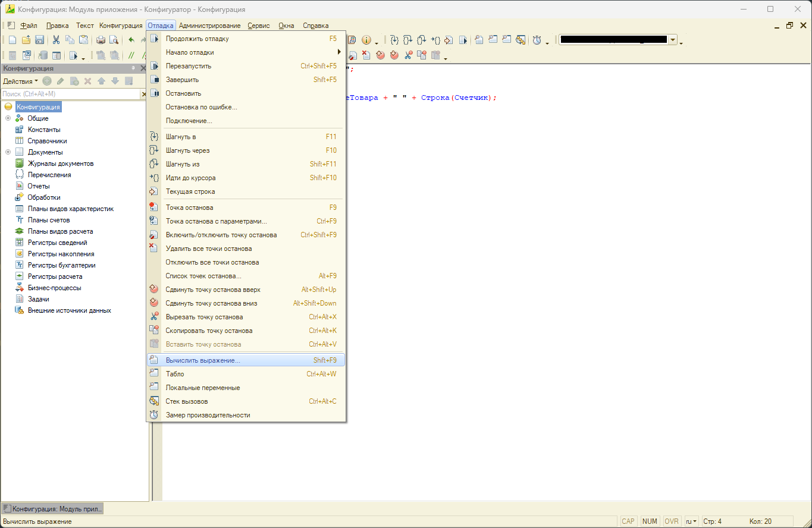Toggle breakpoint via Включить/отключить точку останова
Screen dimensions: 812x528
(246, 235)
